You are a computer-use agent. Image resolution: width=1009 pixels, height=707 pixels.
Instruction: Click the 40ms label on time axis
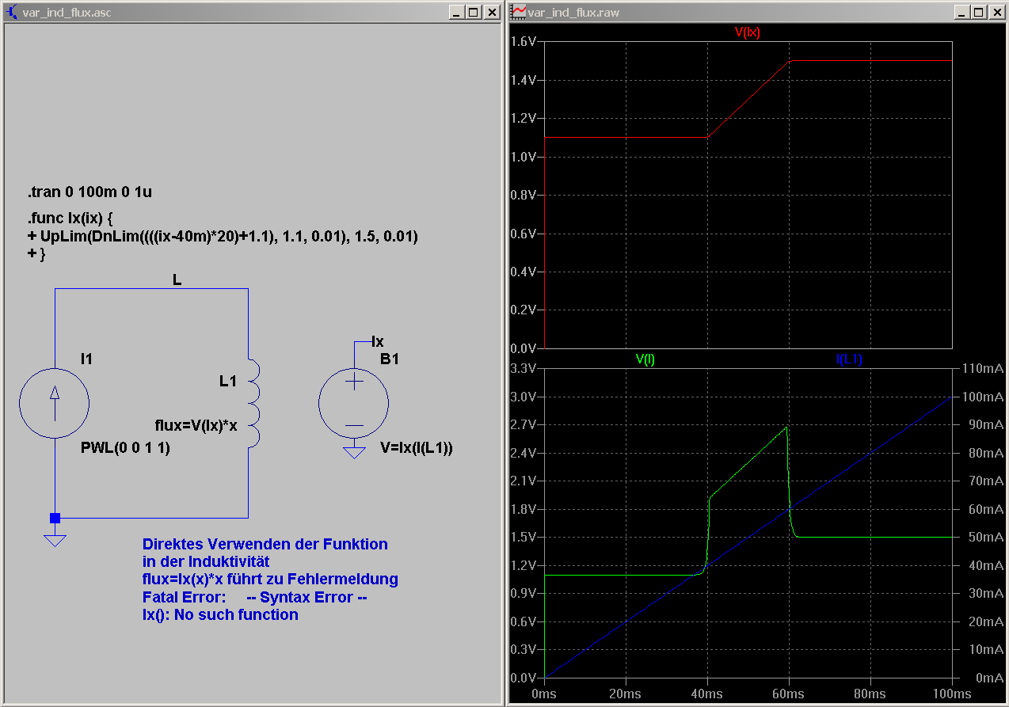point(707,694)
